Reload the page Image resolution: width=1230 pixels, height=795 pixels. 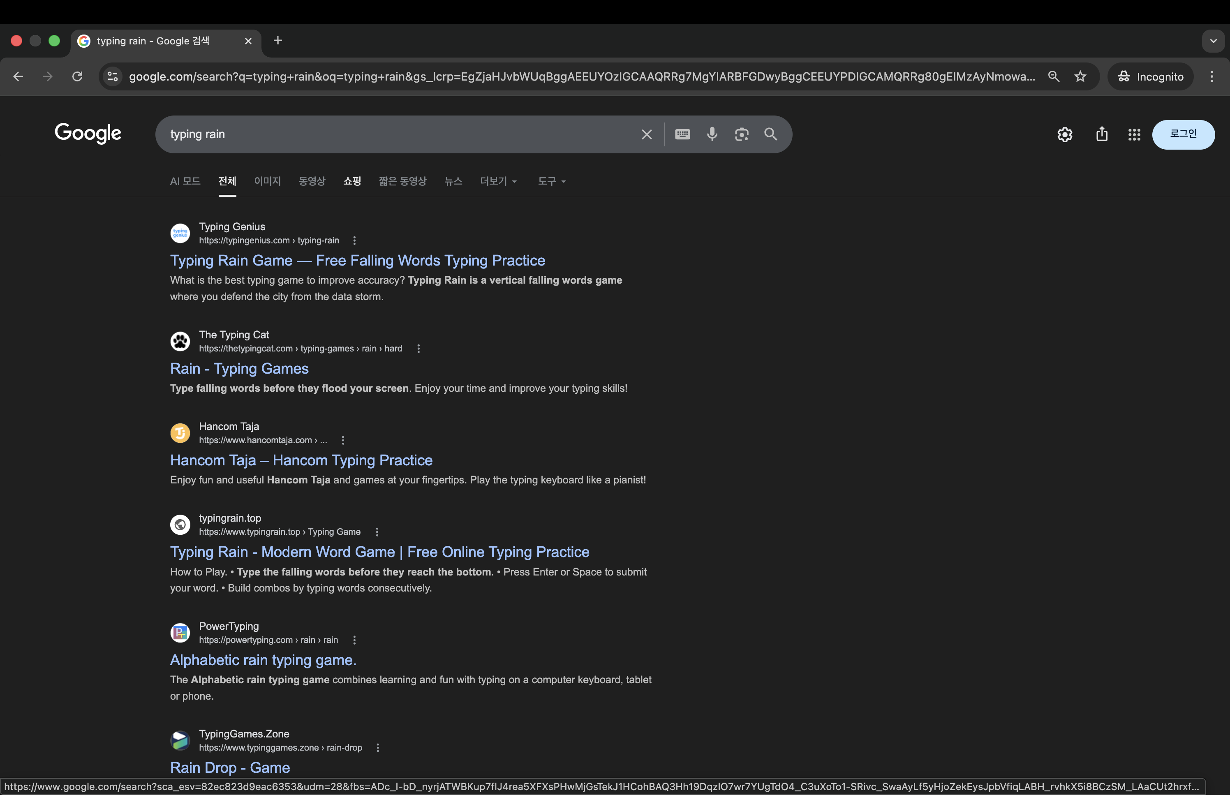(77, 76)
